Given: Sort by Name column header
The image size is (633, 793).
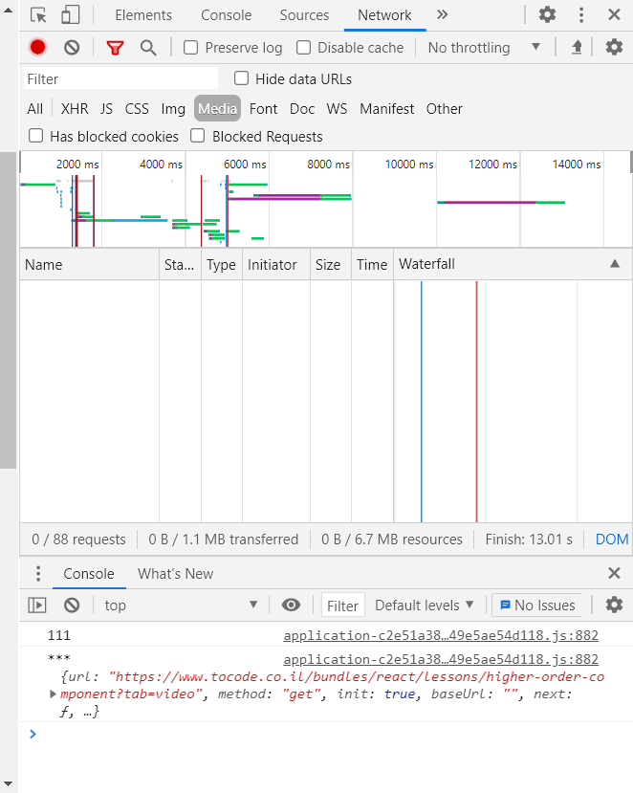Looking at the screenshot, I should (x=90, y=264).
